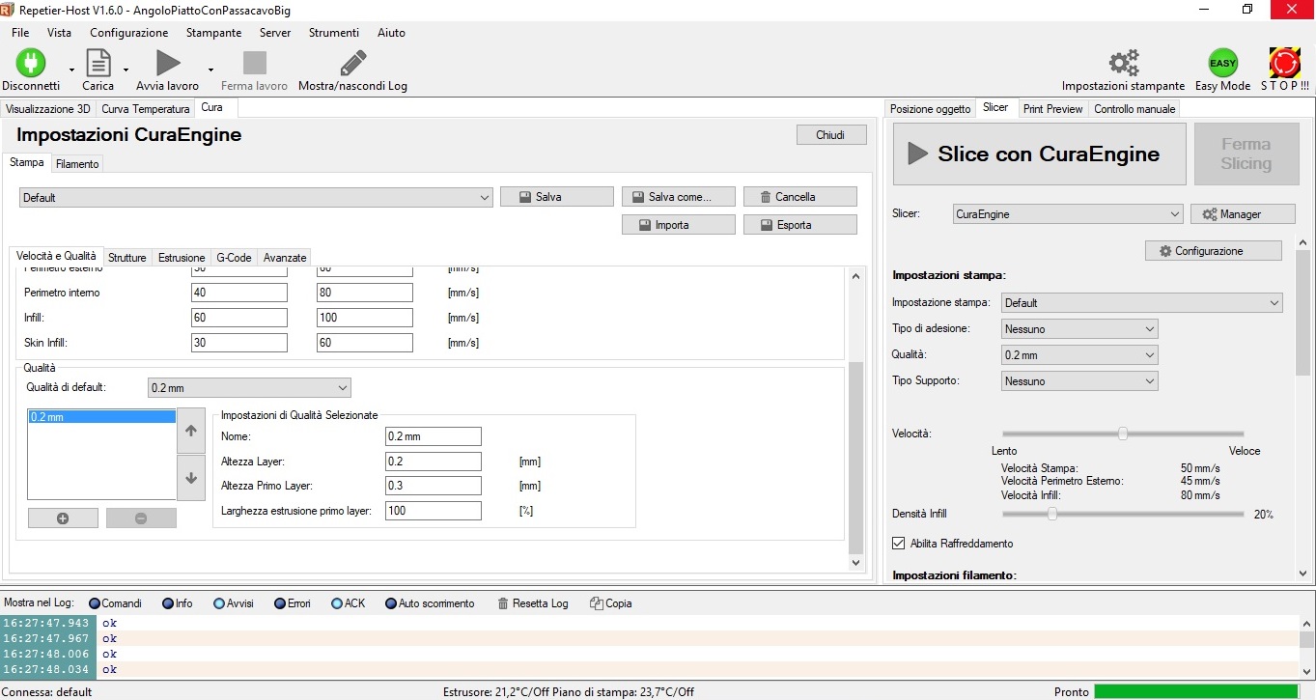This screenshot has height=700, width=1316.
Task: Click the Disconnetti plug icon
Action: [x=31, y=63]
